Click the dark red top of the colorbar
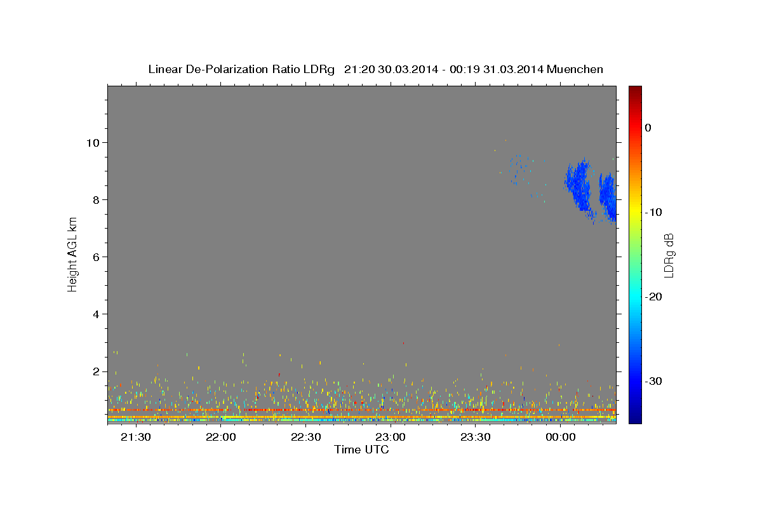This screenshot has height=508, width=762. coord(635,90)
